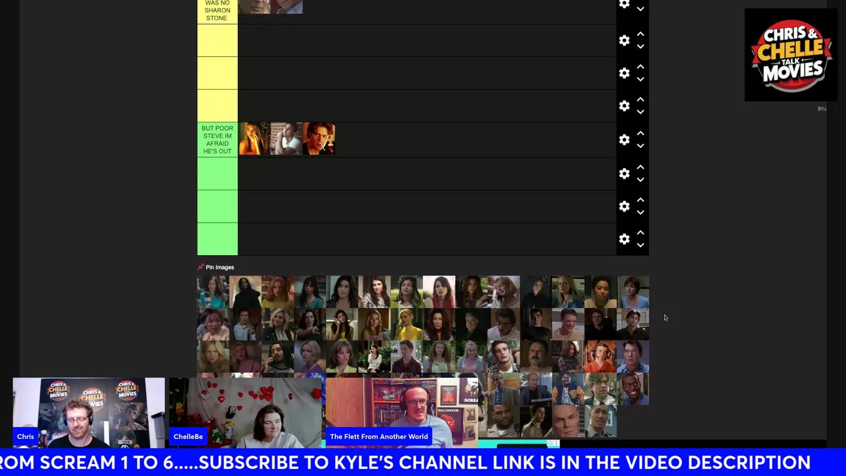Pick the black-hooded Ghostface thumbnail in image pool
The width and height of the screenshot is (846, 476).
pyautogui.click(x=245, y=292)
